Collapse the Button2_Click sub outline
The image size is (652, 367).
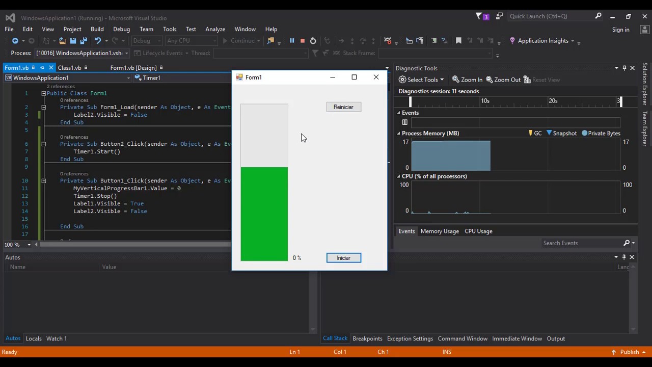pyautogui.click(x=43, y=144)
